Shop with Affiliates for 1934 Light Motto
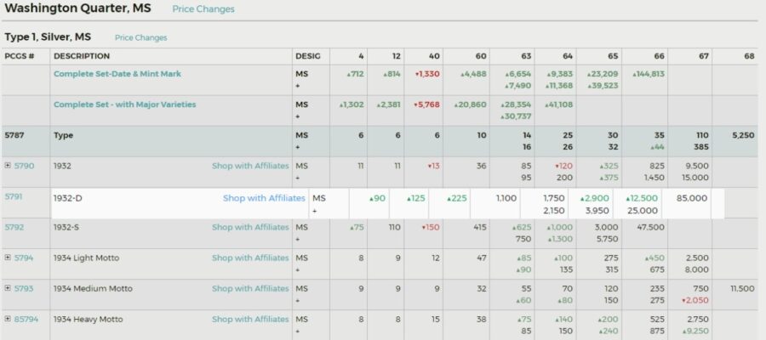The image size is (766, 340). click(x=250, y=258)
